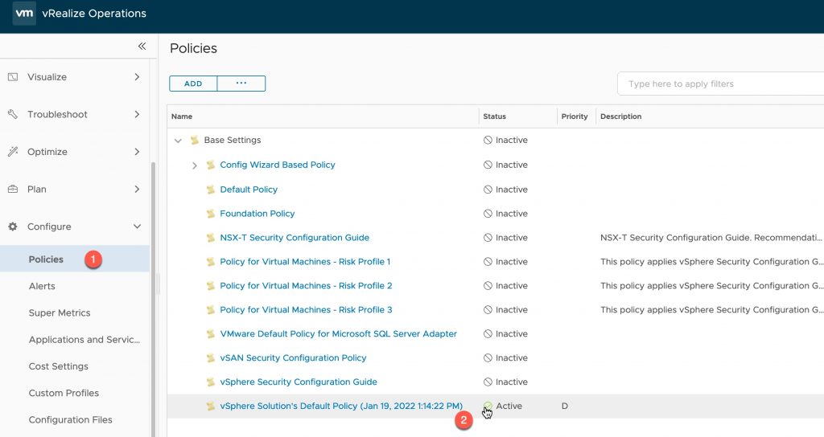Viewport: 824px width, 437px height.
Task: Click the priority value D cell
Action: pos(564,406)
